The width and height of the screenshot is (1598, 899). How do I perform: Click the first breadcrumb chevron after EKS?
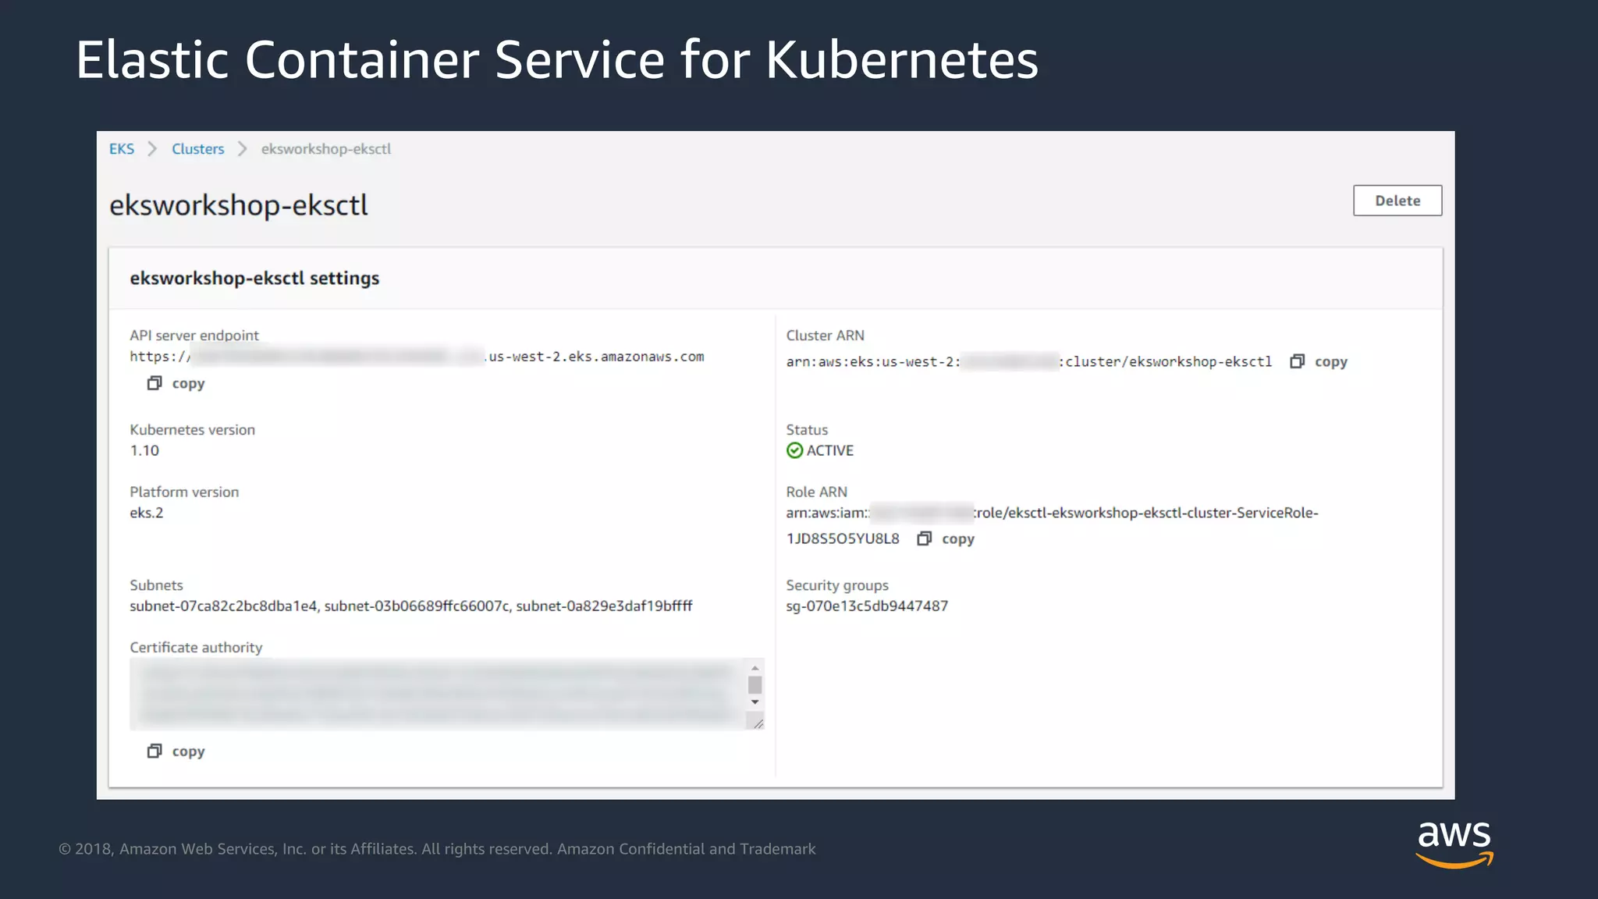pos(153,149)
